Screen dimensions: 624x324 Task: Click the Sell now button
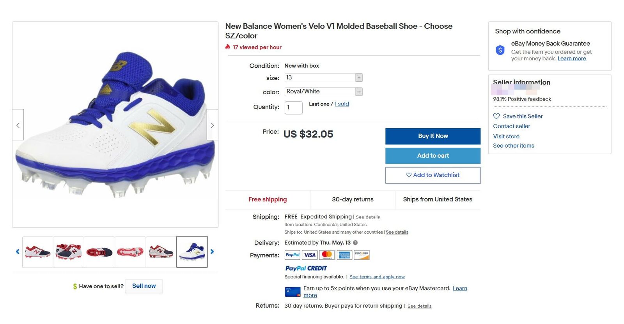[144, 286]
